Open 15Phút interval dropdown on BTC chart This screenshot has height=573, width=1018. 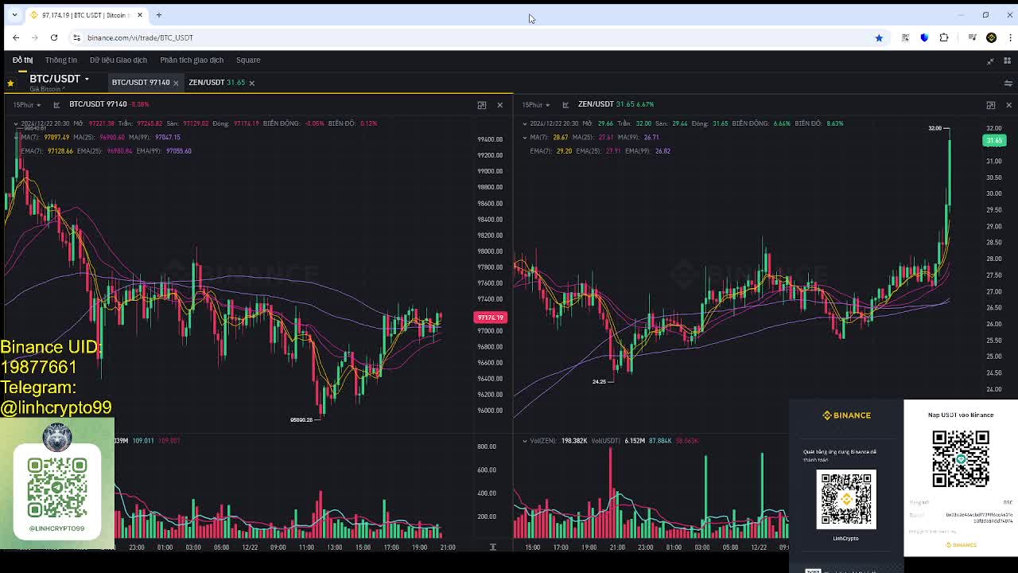[x=26, y=104]
